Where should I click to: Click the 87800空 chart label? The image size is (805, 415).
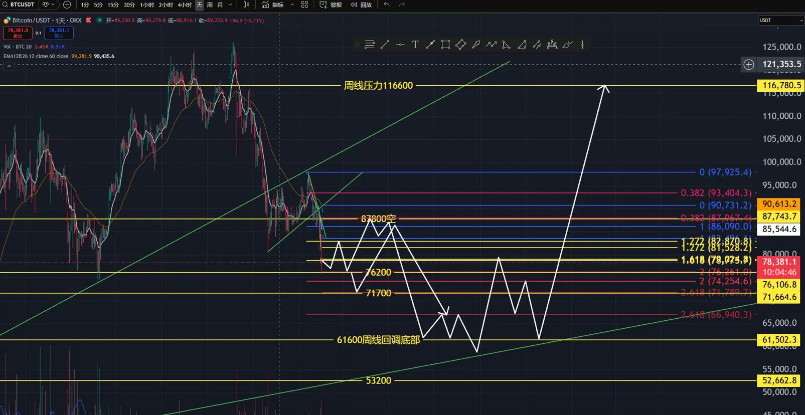pyautogui.click(x=378, y=219)
